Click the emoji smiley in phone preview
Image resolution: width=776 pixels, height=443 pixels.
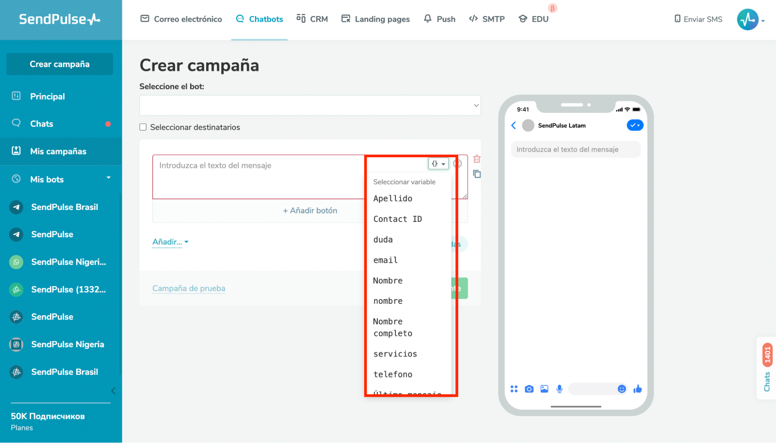point(621,389)
